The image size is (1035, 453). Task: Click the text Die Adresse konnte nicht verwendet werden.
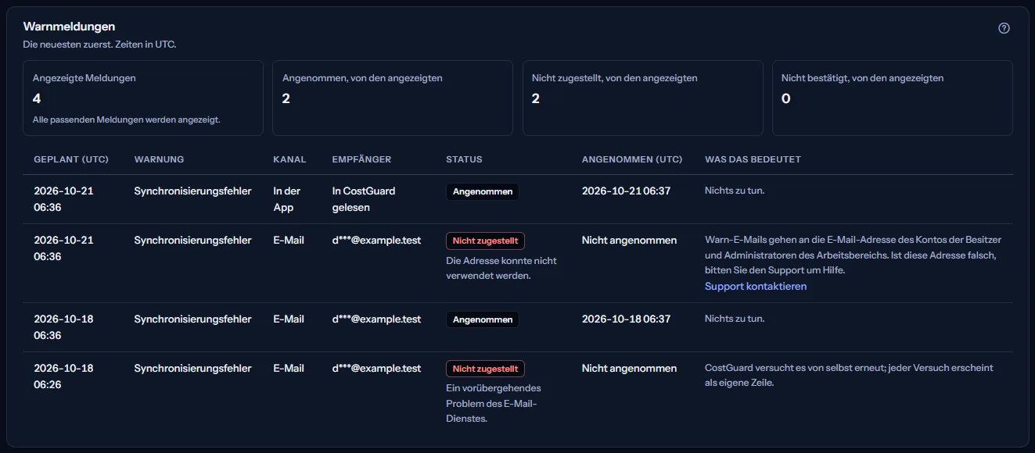pyautogui.click(x=501, y=268)
